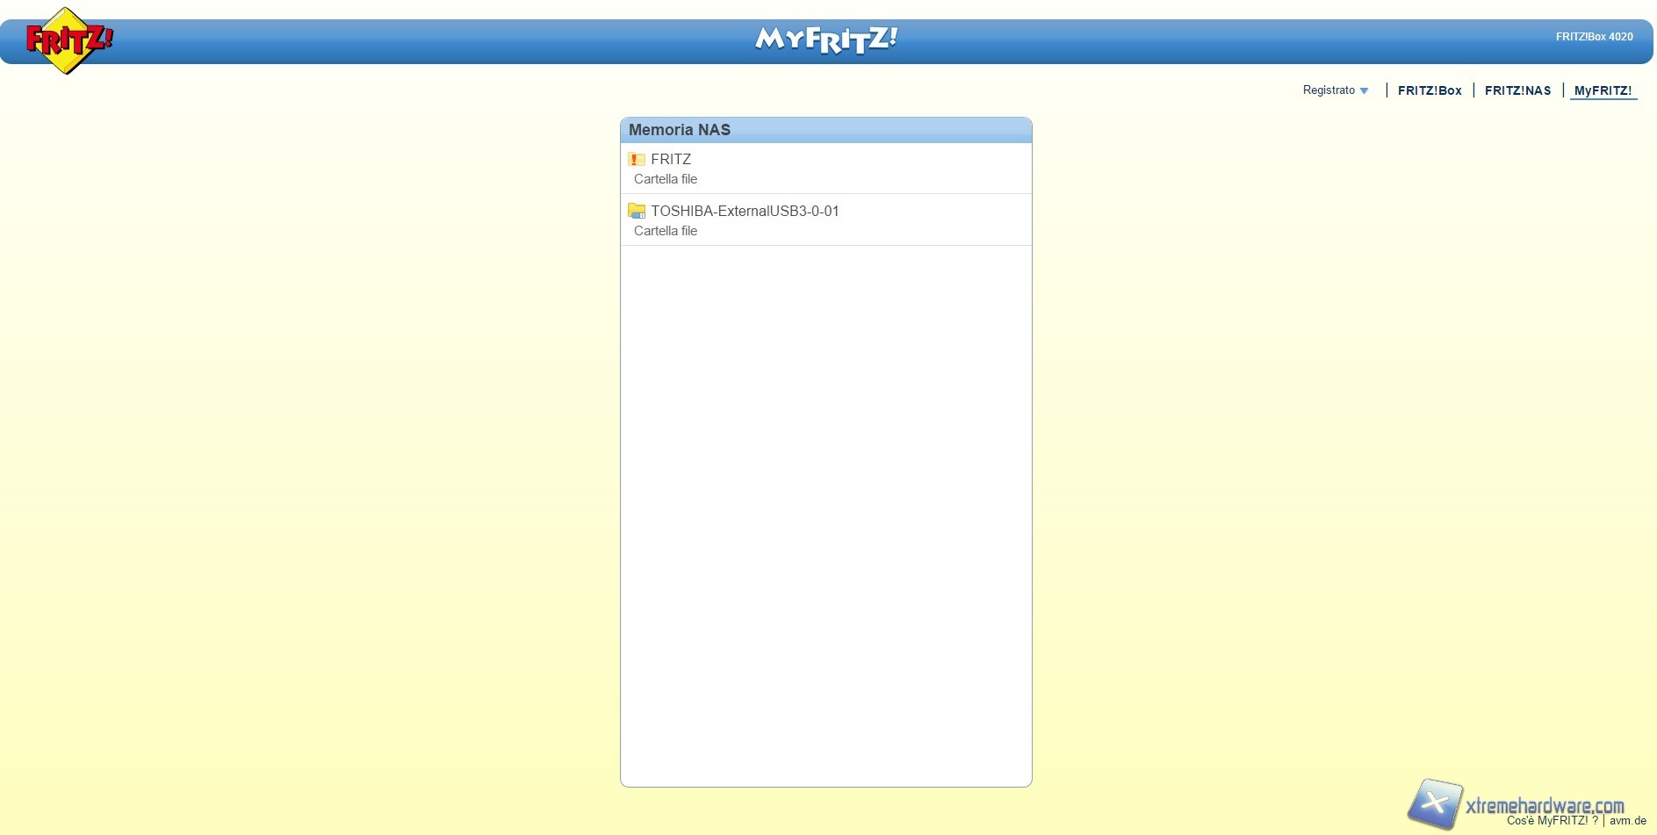
Task: Expand the Registrato user menu label
Action: point(1328,90)
